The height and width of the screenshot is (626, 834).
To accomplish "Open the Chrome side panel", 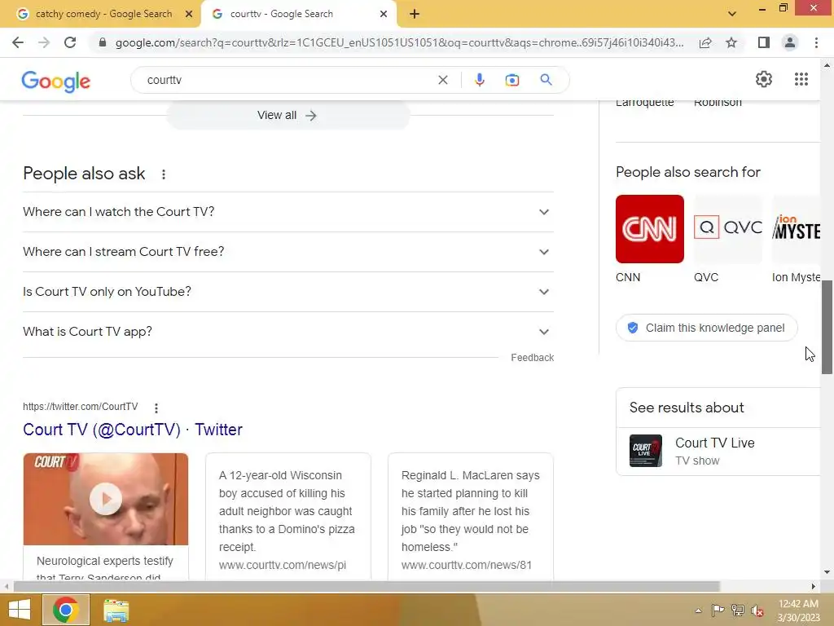I will [x=764, y=42].
